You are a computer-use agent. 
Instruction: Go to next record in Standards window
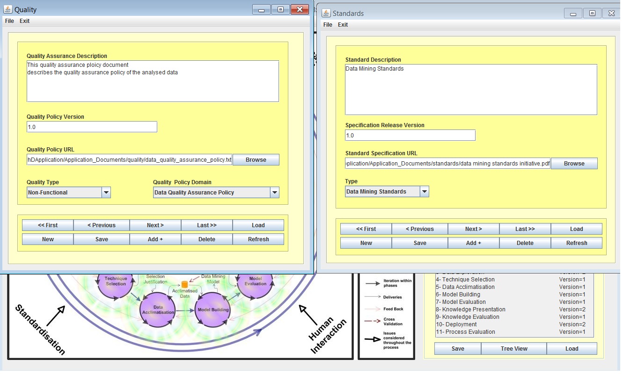click(473, 229)
